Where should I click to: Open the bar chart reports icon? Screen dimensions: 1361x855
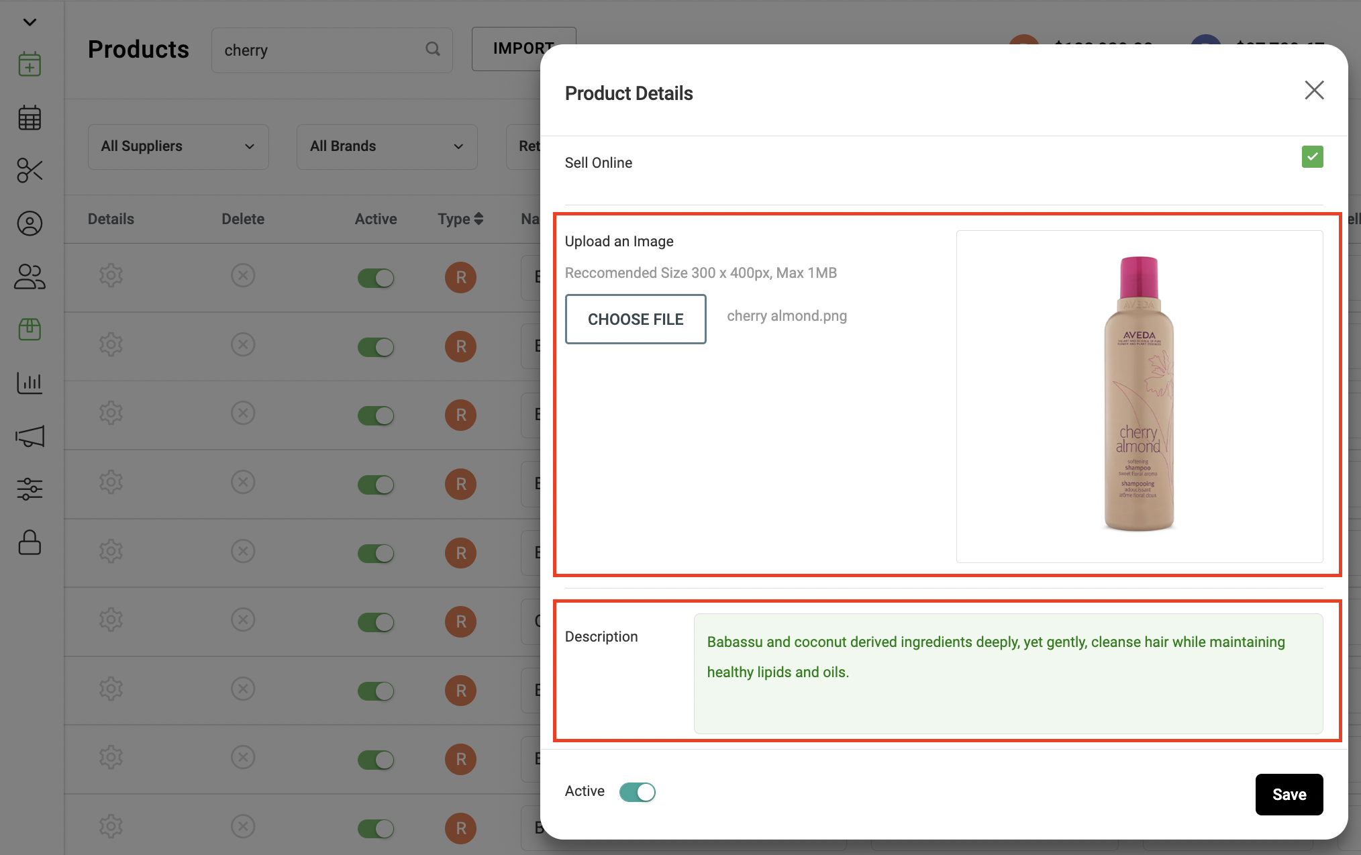(x=30, y=383)
